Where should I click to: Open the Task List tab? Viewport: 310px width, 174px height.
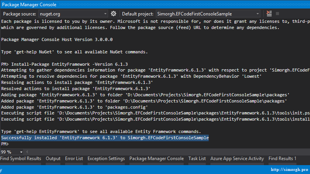pos(197,159)
